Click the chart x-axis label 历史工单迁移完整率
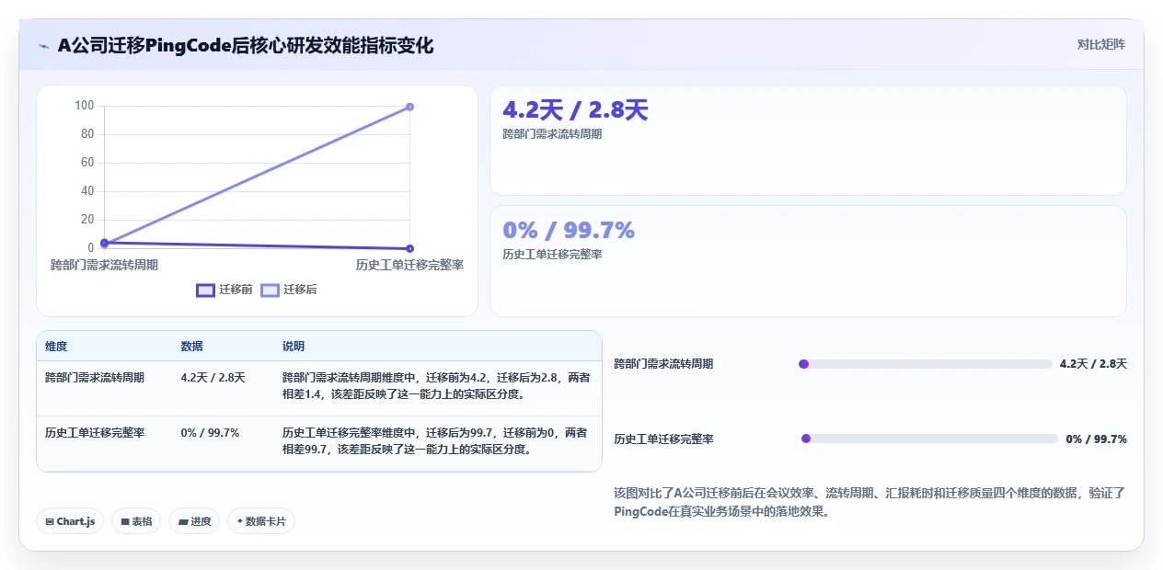The height and width of the screenshot is (570, 1163). pyautogui.click(x=409, y=265)
